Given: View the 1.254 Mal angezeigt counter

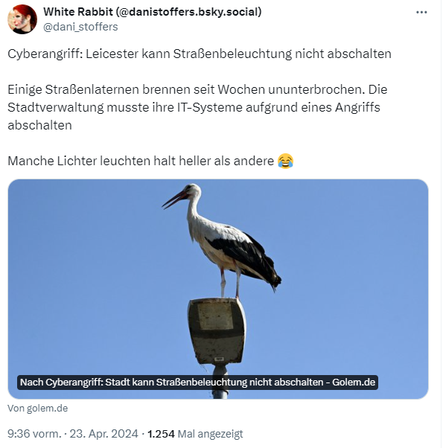Looking at the screenshot, I should tap(195, 434).
